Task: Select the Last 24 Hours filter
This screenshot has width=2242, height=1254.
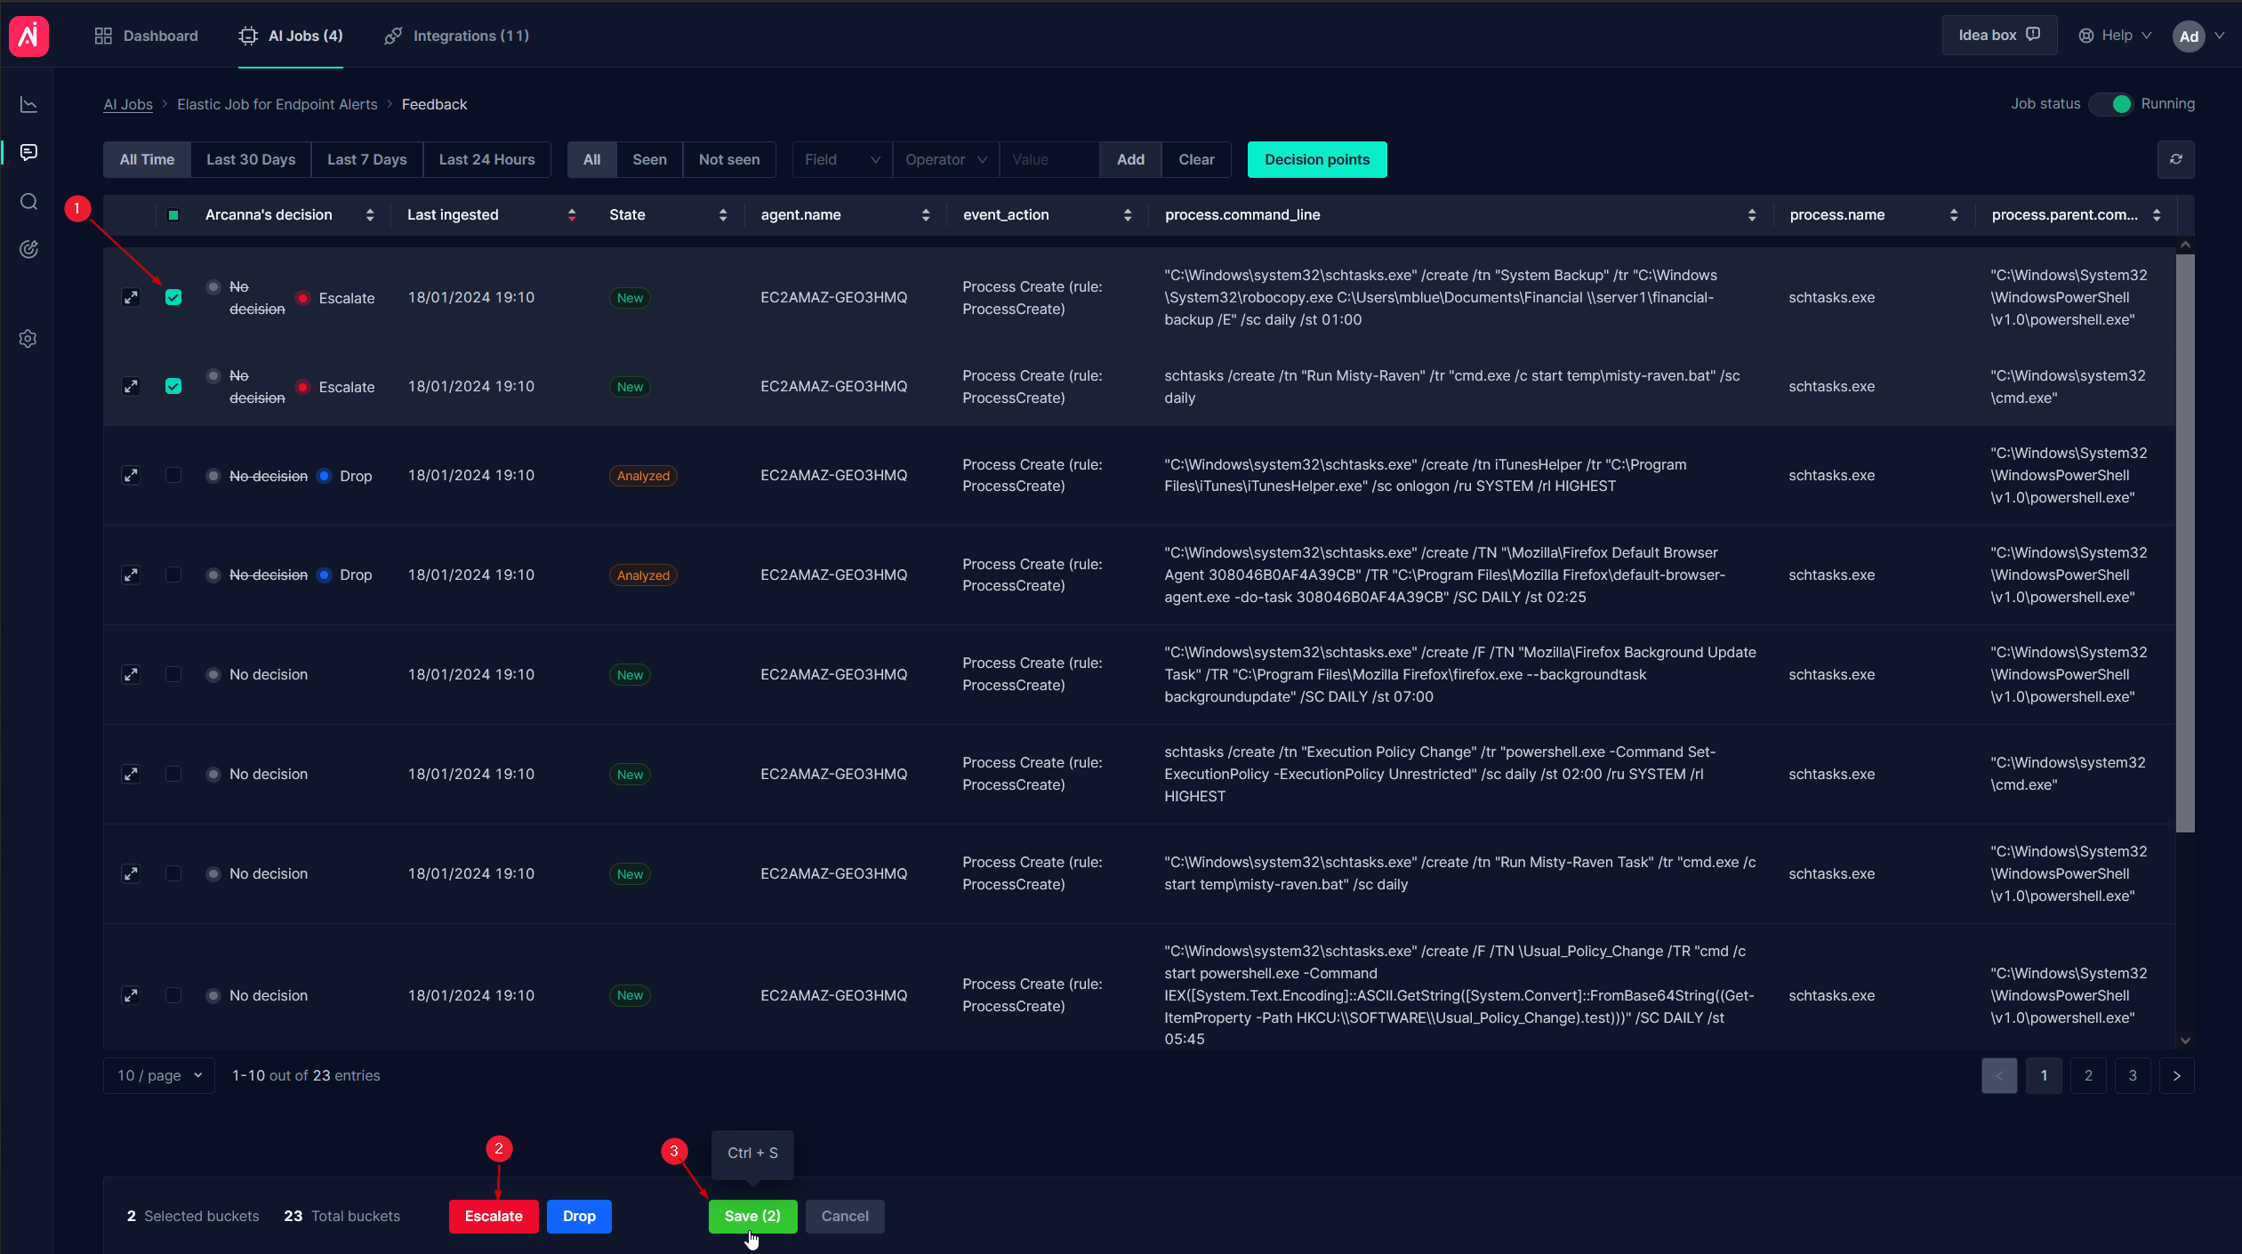Action: click(x=486, y=159)
